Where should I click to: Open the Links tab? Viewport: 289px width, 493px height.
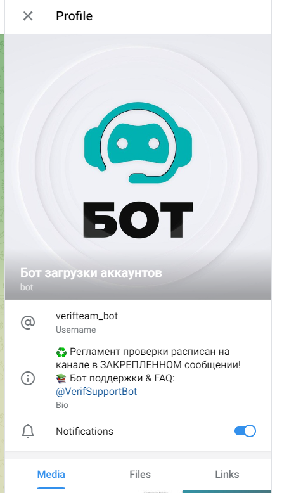pyautogui.click(x=227, y=474)
